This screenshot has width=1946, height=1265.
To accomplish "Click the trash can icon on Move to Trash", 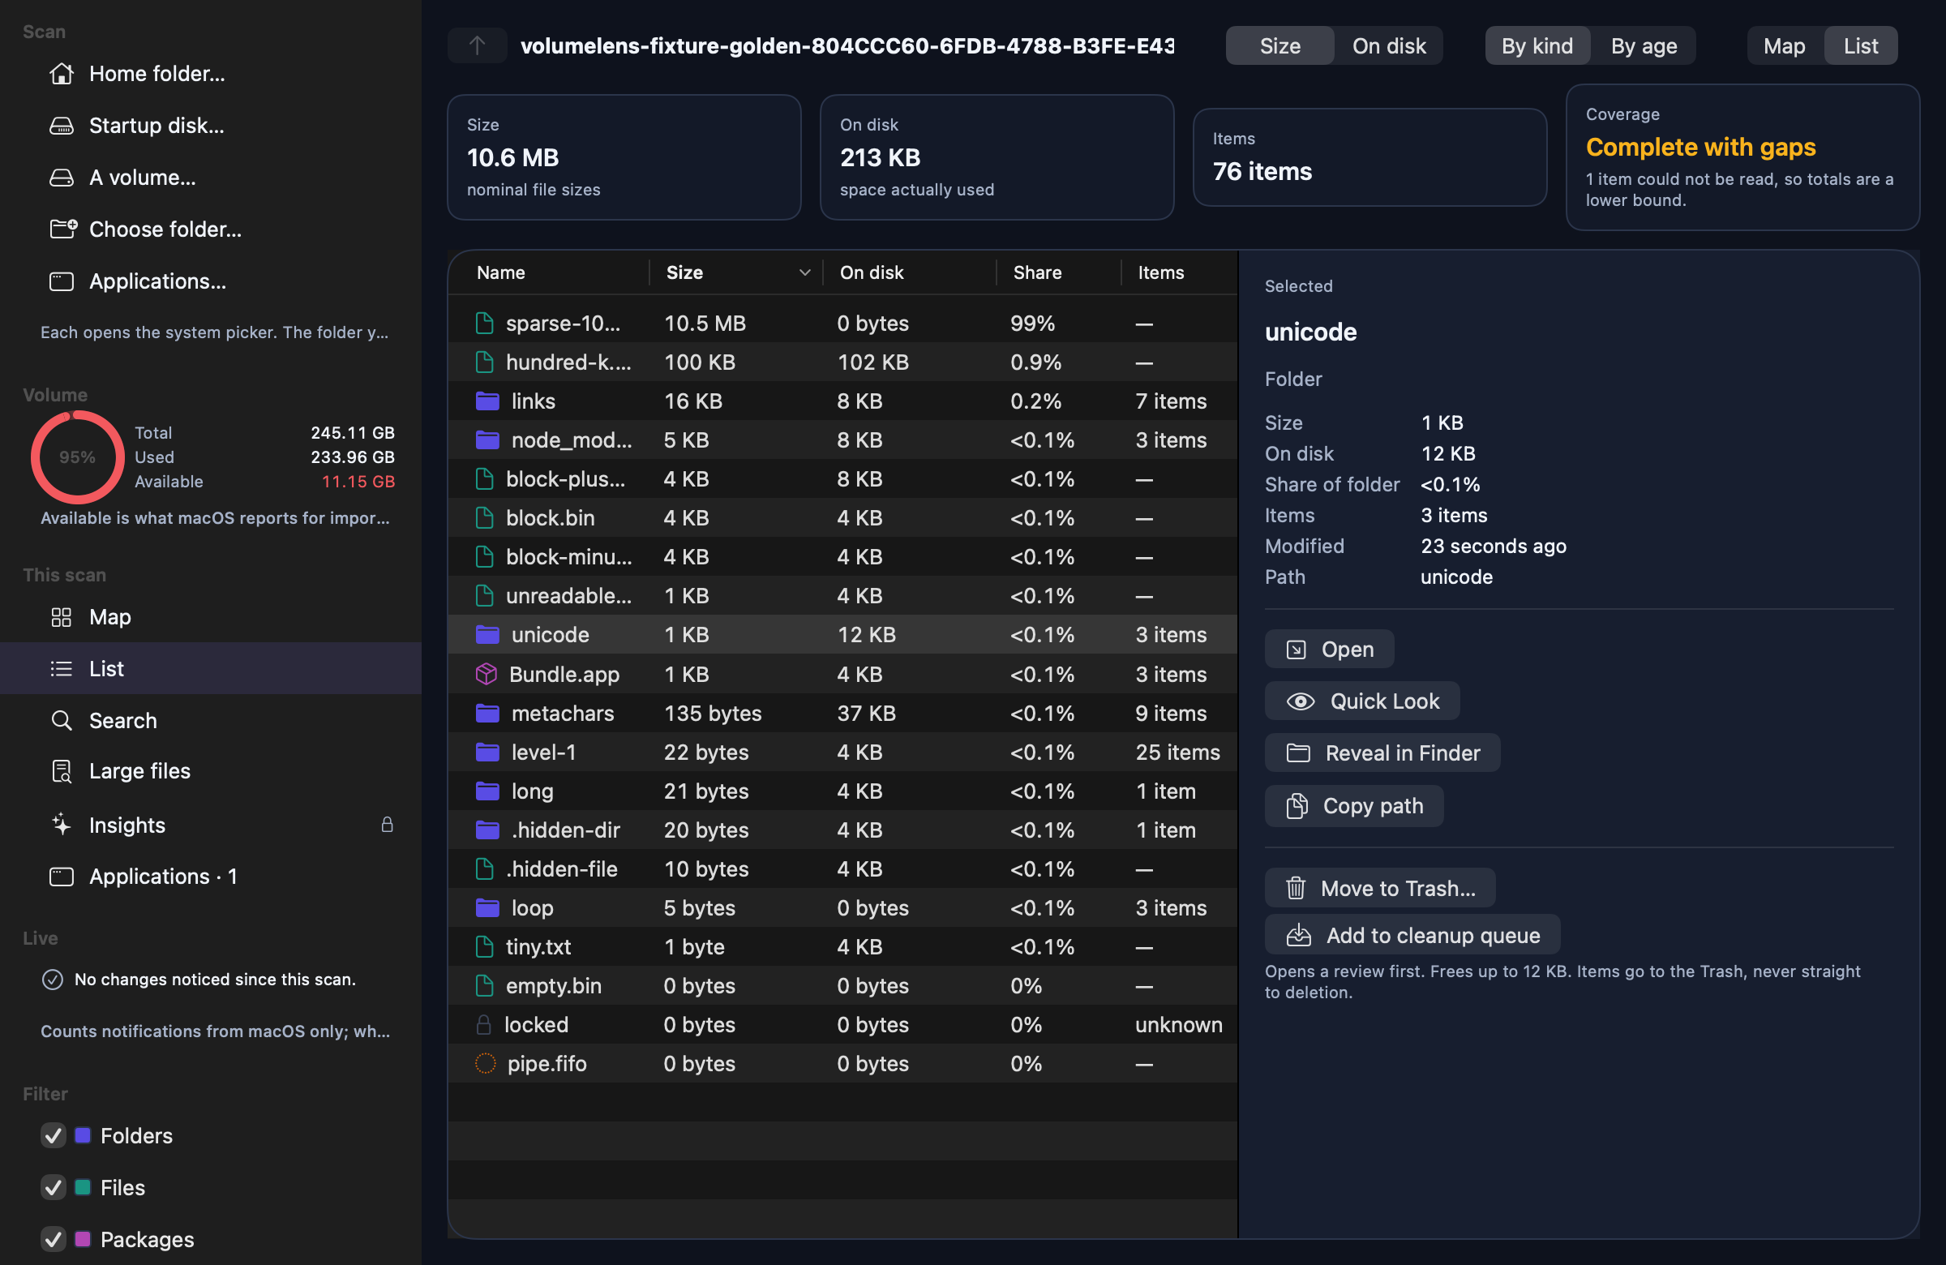I will coord(1296,888).
